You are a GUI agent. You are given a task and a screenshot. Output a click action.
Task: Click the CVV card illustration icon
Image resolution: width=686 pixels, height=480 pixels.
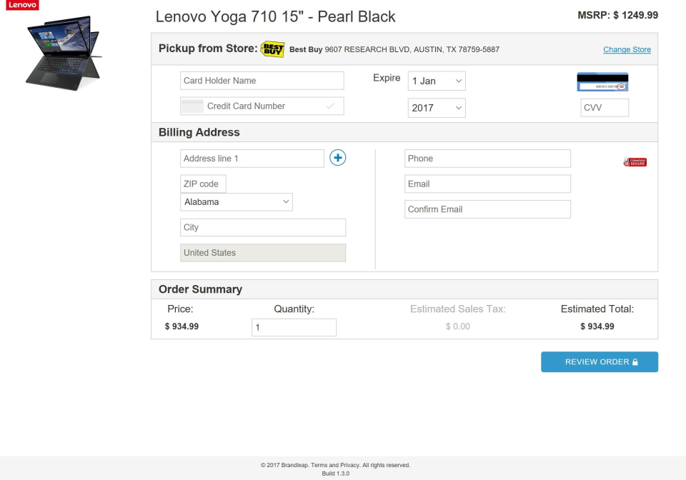602,81
